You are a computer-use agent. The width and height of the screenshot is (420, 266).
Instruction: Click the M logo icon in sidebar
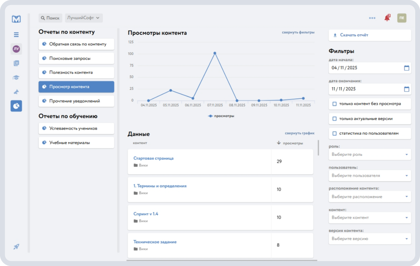coord(16,19)
